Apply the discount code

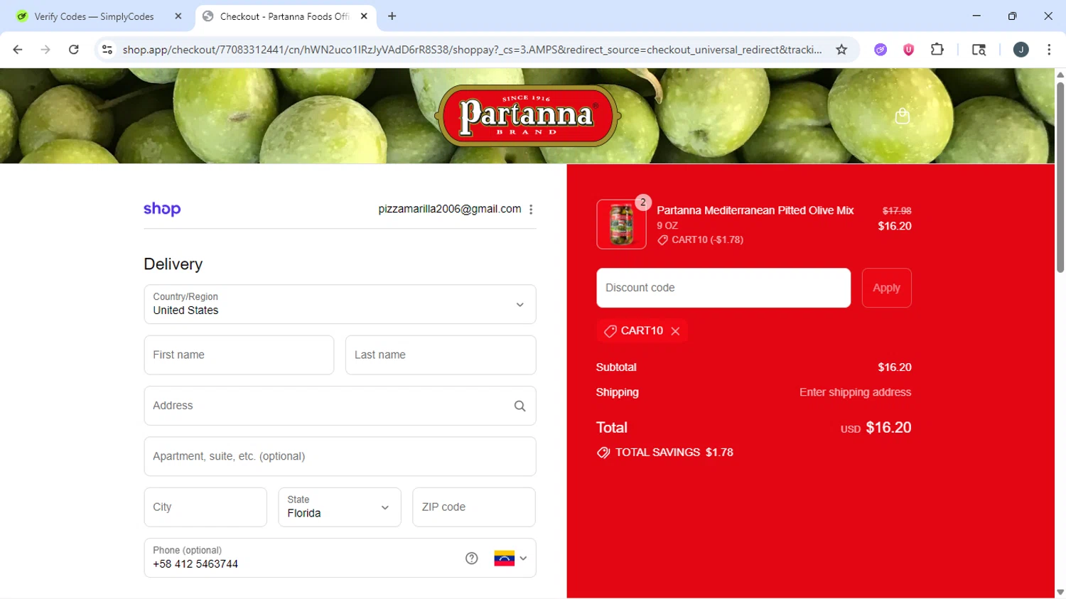886,288
